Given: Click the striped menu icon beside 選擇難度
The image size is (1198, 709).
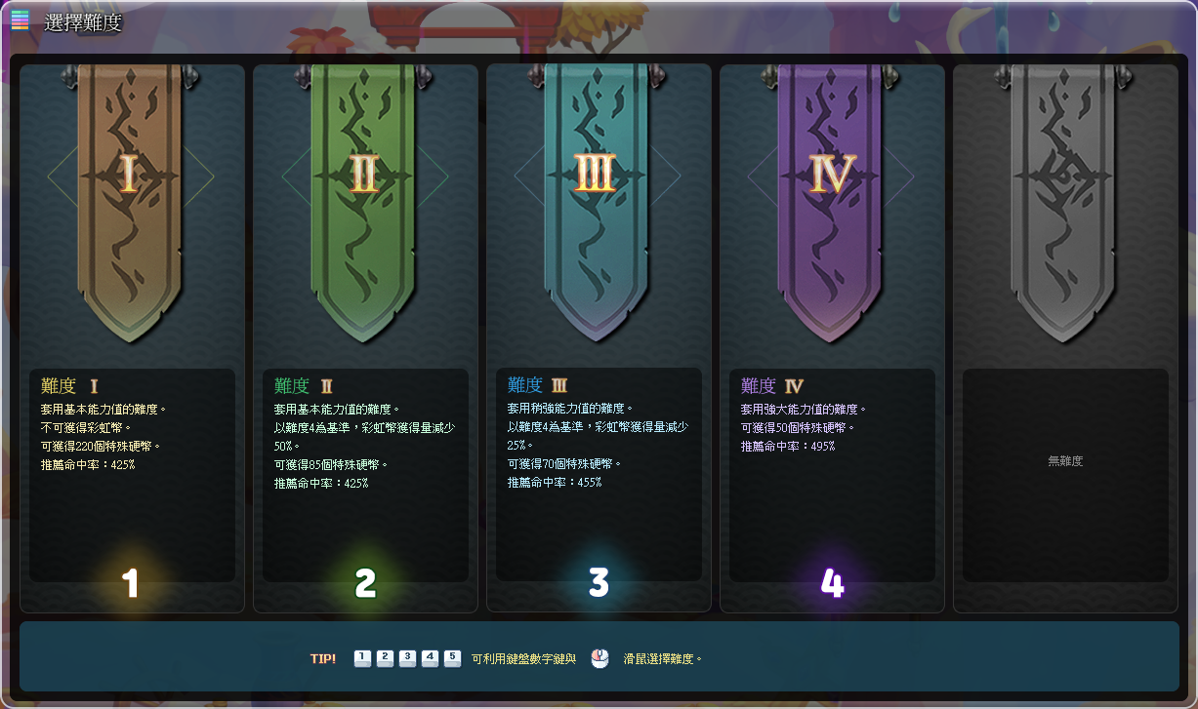Looking at the screenshot, I should 20,20.
